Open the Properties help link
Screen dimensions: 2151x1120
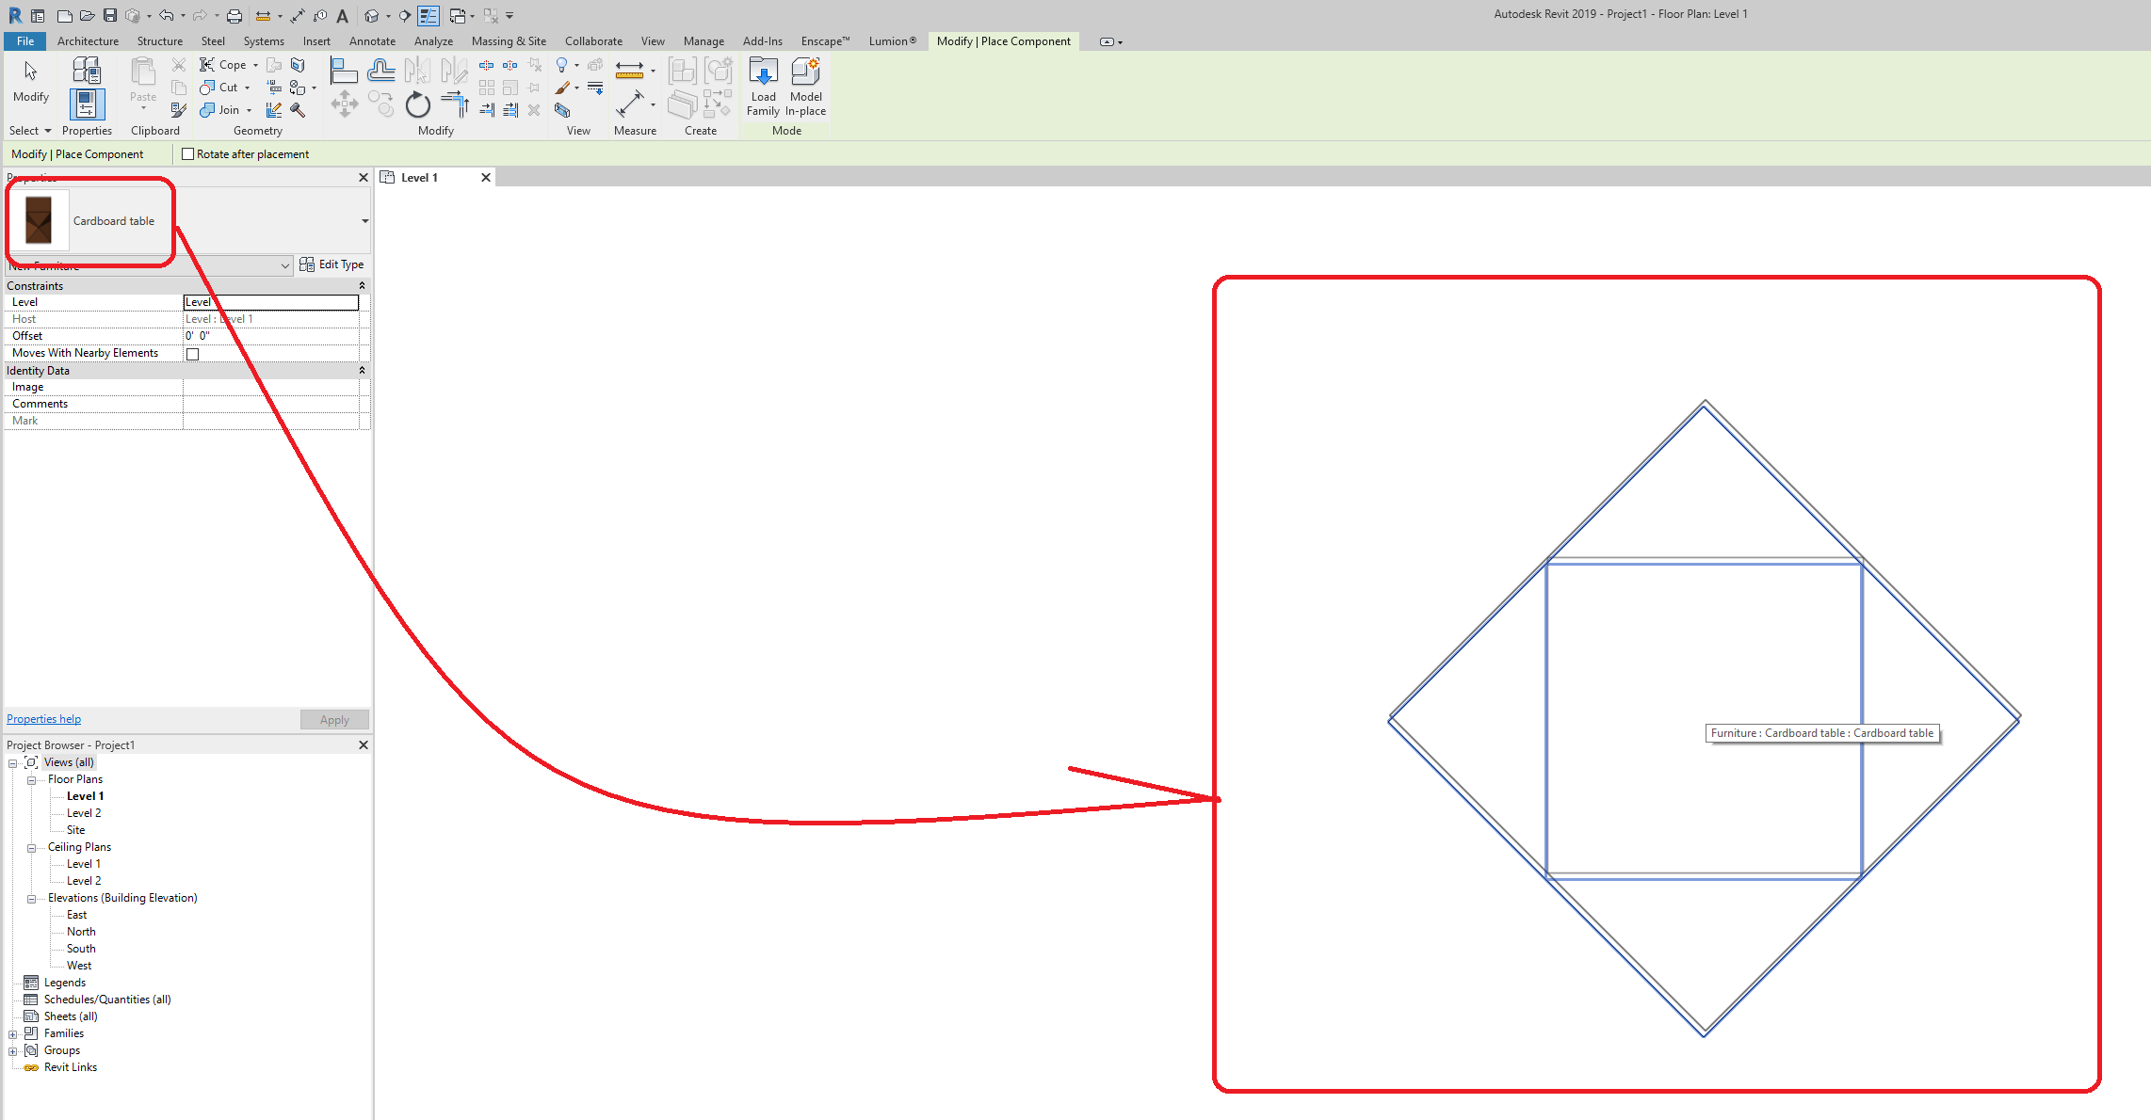click(x=43, y=718)
